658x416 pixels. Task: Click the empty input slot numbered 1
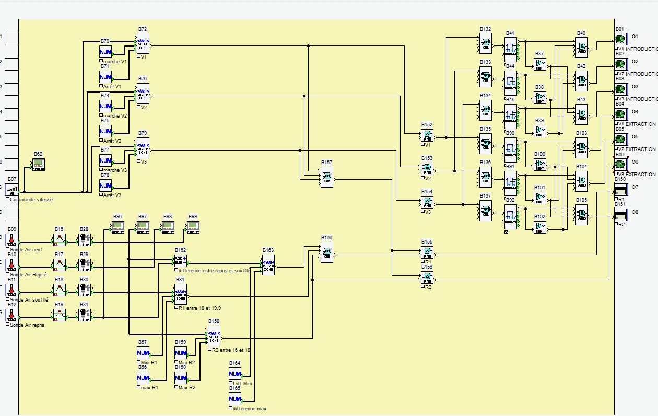[11, 38]
